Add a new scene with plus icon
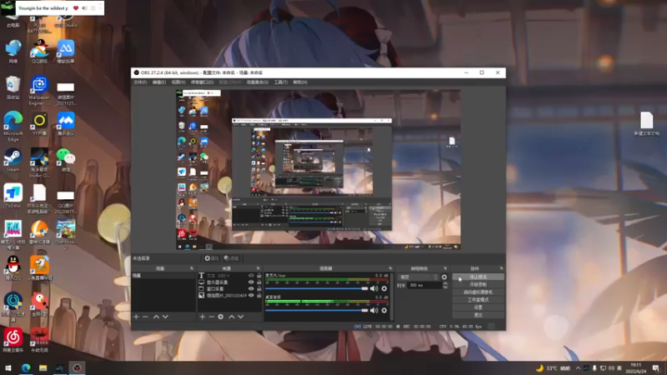The image size is (667, 375). 136,317
